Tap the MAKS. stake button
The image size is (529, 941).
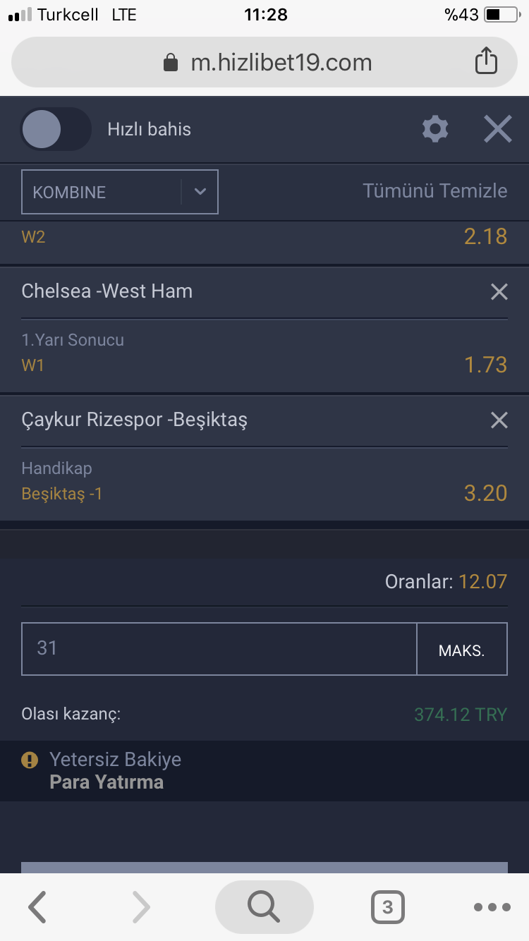click(x=462, y=649)
